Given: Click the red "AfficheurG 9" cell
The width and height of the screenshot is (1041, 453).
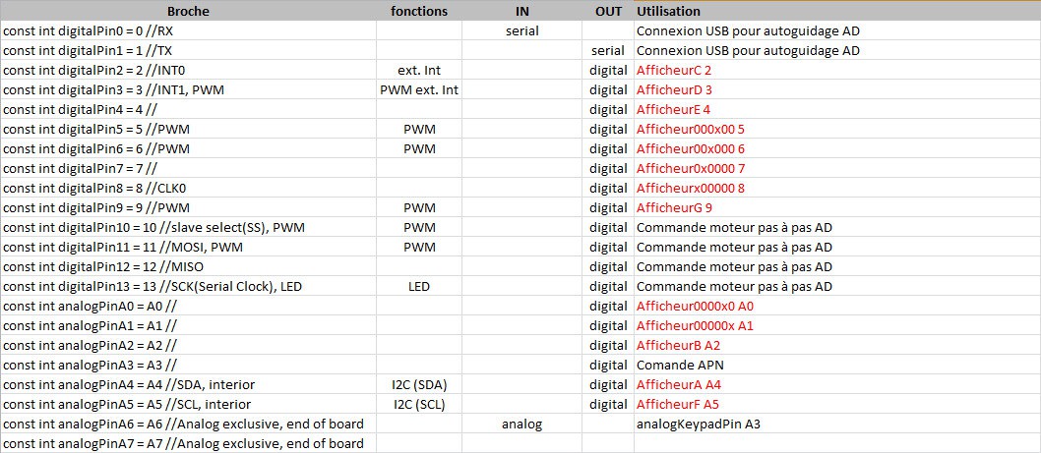Looking at the screenshot, I should [674, 207].
